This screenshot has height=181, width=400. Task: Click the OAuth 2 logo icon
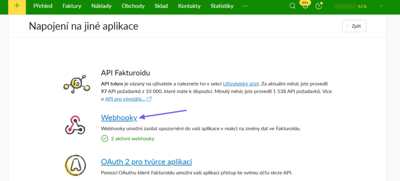tap(75, 165)
